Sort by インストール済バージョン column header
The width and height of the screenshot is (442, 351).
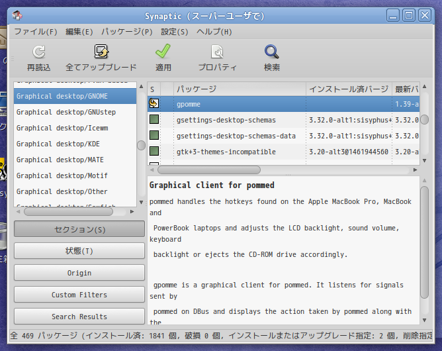349,89
